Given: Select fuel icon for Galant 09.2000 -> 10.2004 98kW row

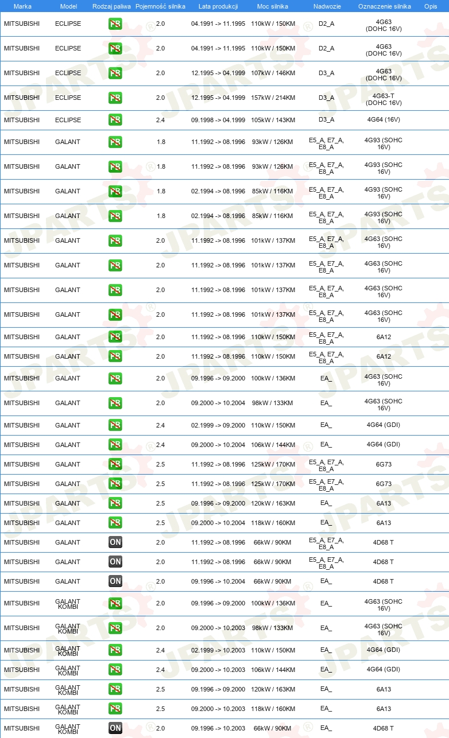Looking at the screenshot, I should point(115,403).
